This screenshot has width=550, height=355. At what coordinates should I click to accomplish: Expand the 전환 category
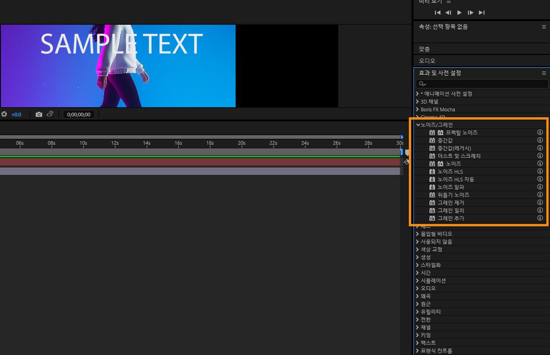pyautogui.click(x=418, y=319)
